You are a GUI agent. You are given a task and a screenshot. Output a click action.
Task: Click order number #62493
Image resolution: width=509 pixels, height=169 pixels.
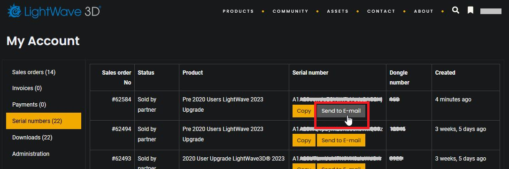pyautogui.click(x=122, y=158)
